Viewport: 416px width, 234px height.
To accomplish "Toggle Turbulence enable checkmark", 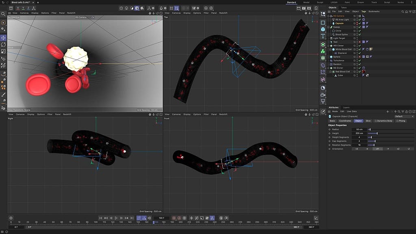I will 360,61.
